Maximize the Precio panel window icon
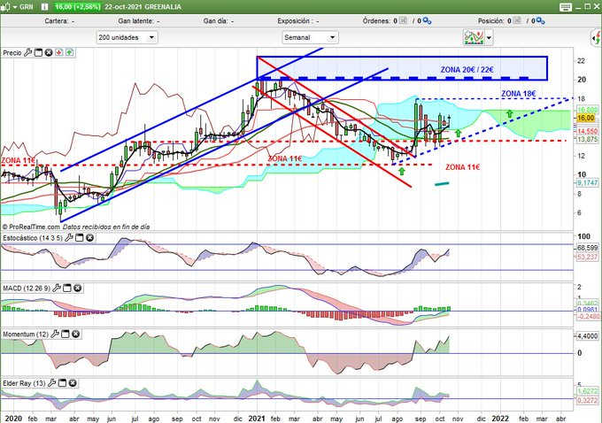 click(38, 52)
